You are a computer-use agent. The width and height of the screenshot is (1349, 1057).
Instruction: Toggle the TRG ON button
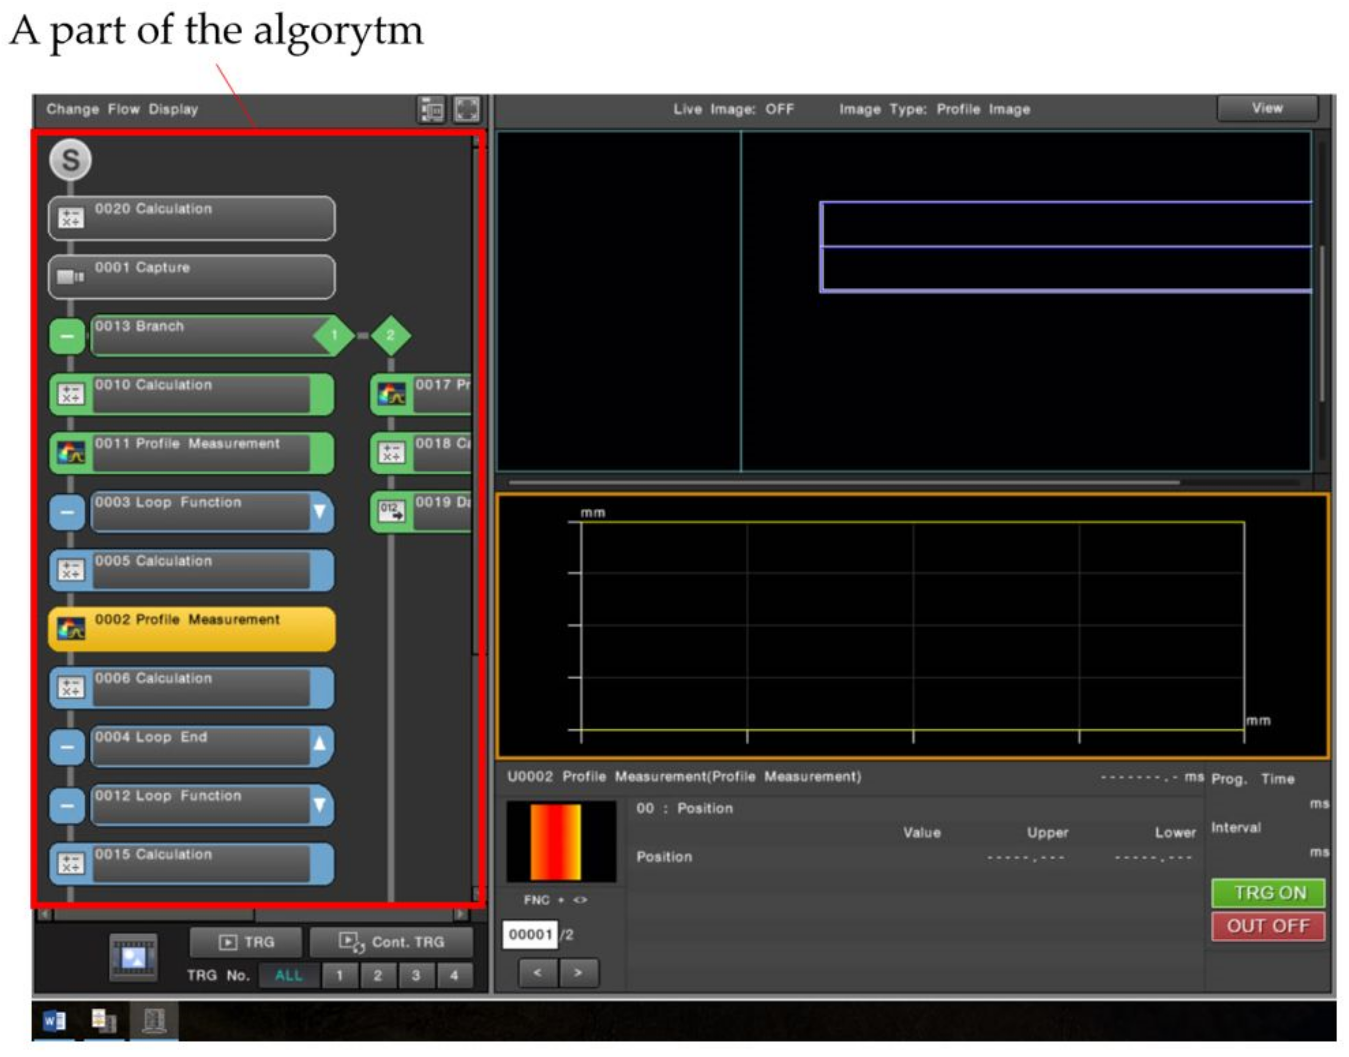pyautogui.click(x=1267, y=892)
